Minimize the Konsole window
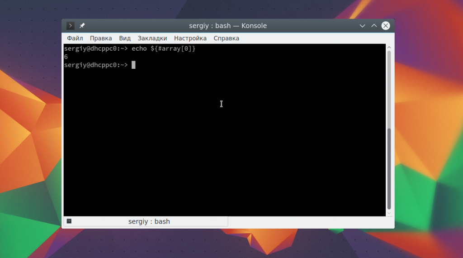463x258 pixels. click(x=362, y=26)
